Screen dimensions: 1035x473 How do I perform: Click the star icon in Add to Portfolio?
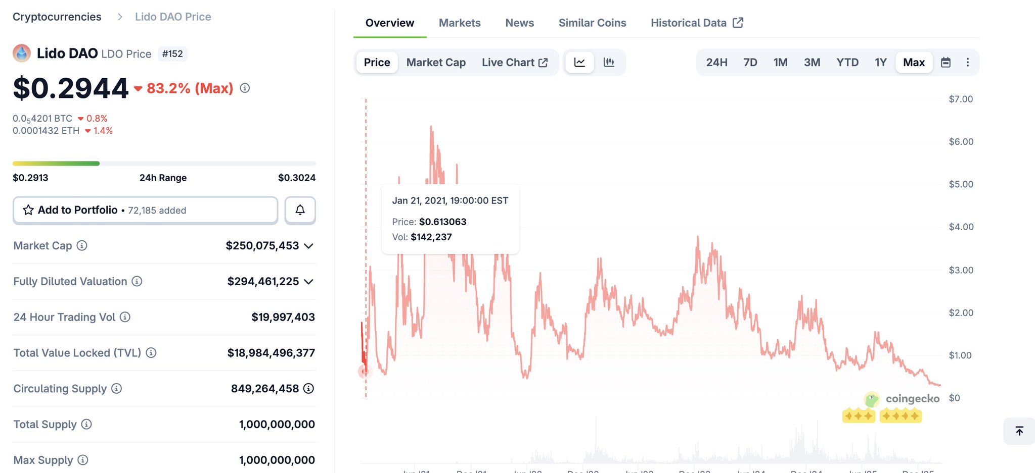pos(28,210)
